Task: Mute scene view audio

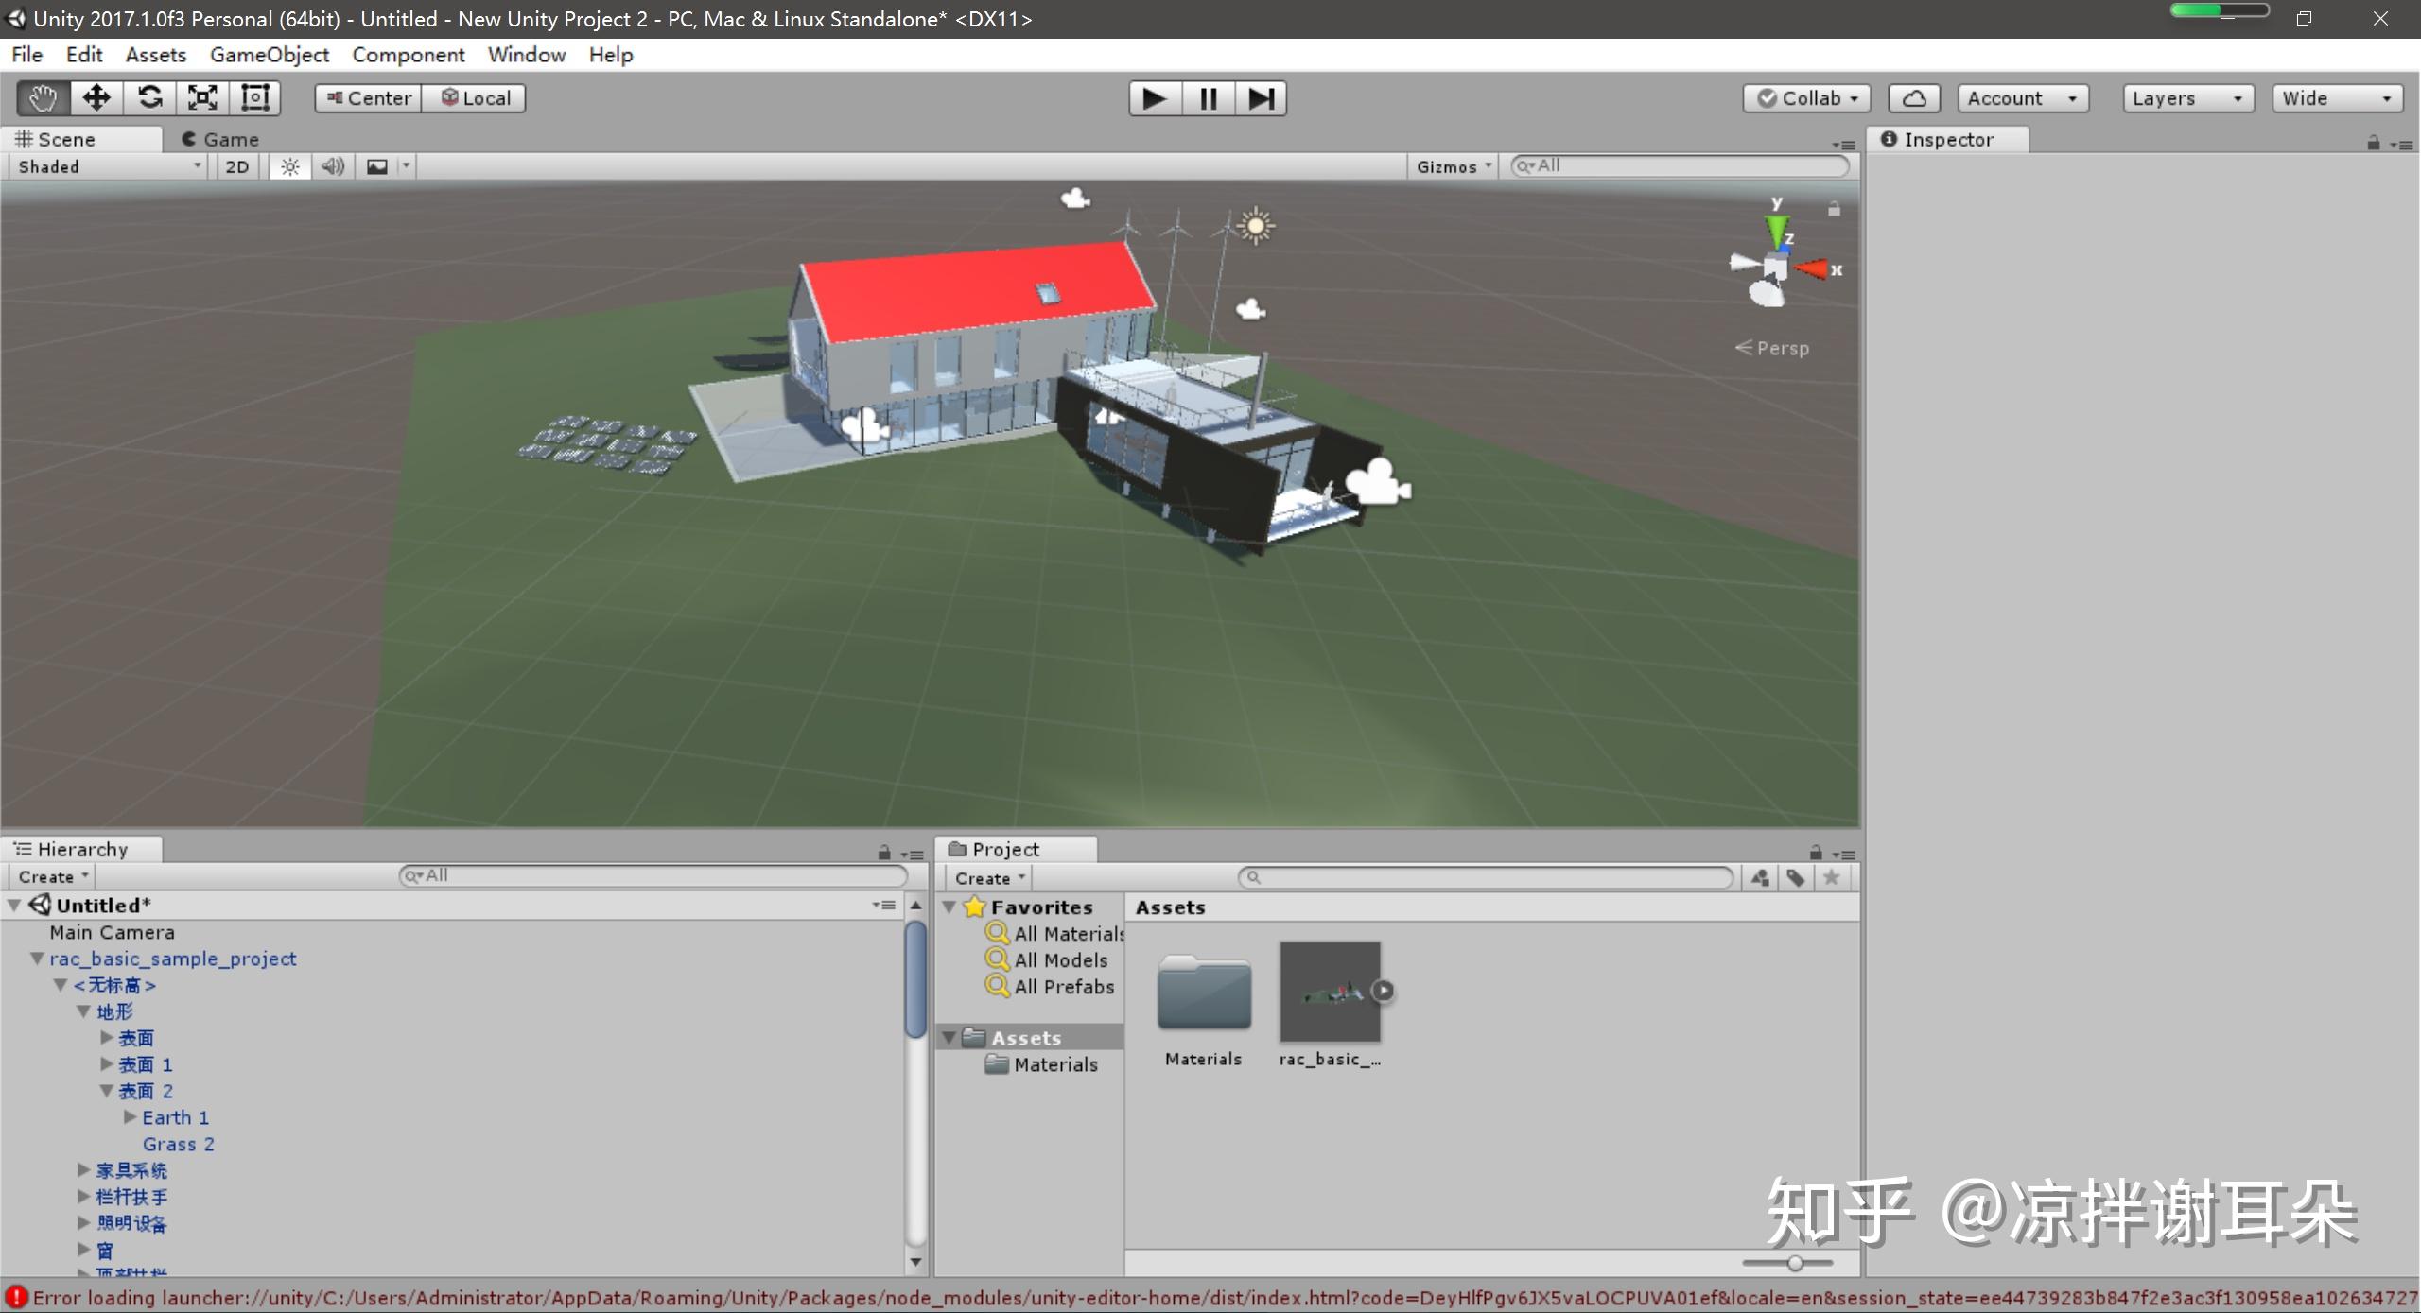Action: tap(331, 166)
